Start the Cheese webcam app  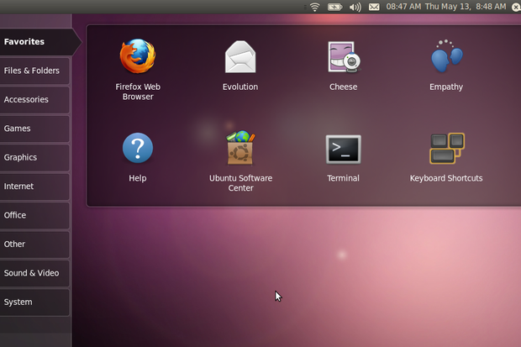(344, 56)
